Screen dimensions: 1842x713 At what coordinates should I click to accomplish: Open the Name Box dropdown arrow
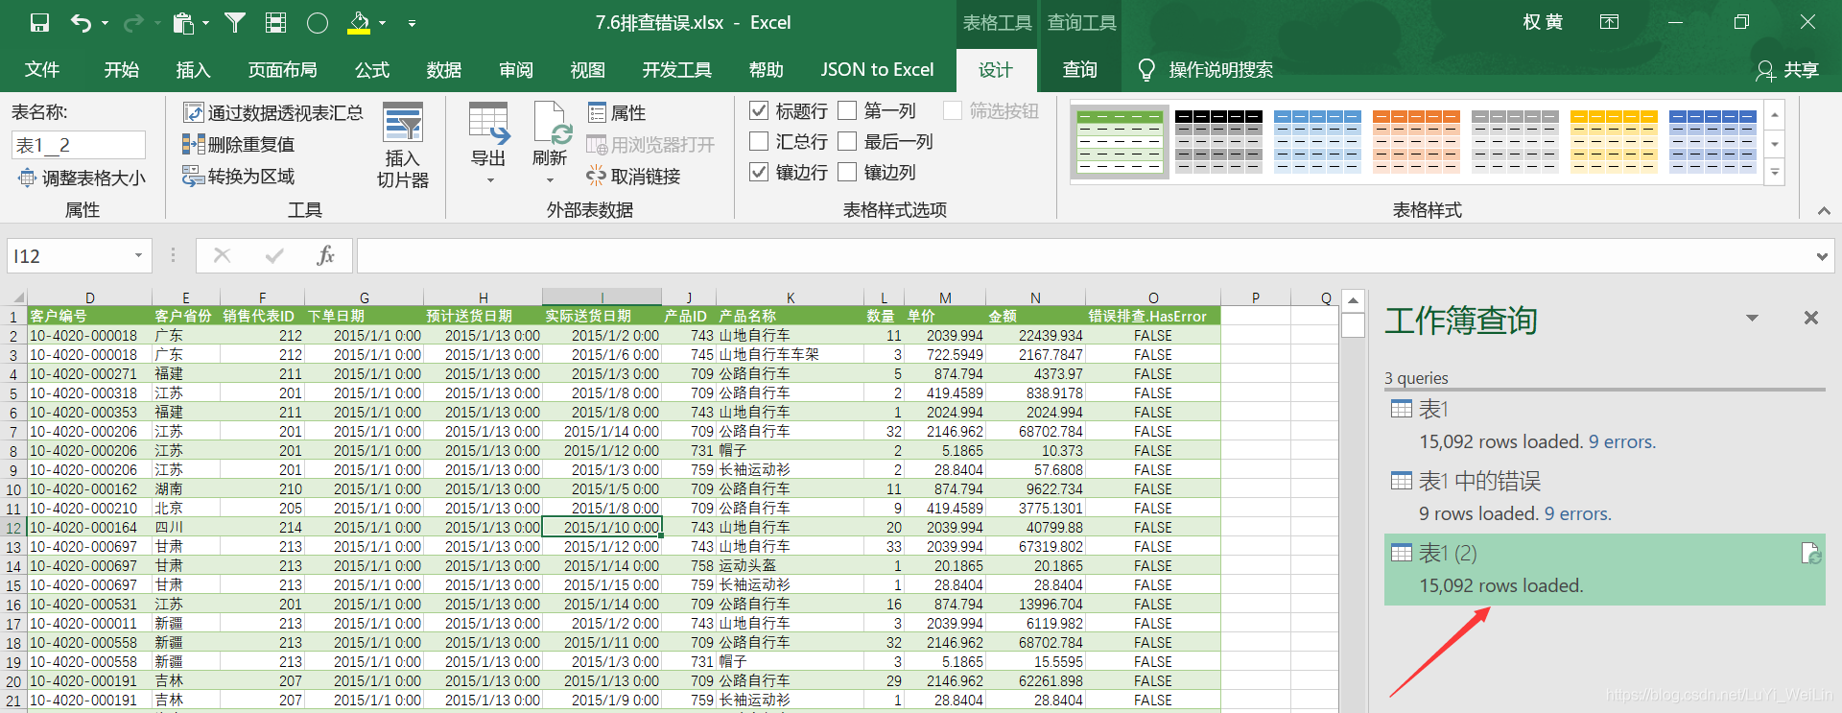pos(138,255)
